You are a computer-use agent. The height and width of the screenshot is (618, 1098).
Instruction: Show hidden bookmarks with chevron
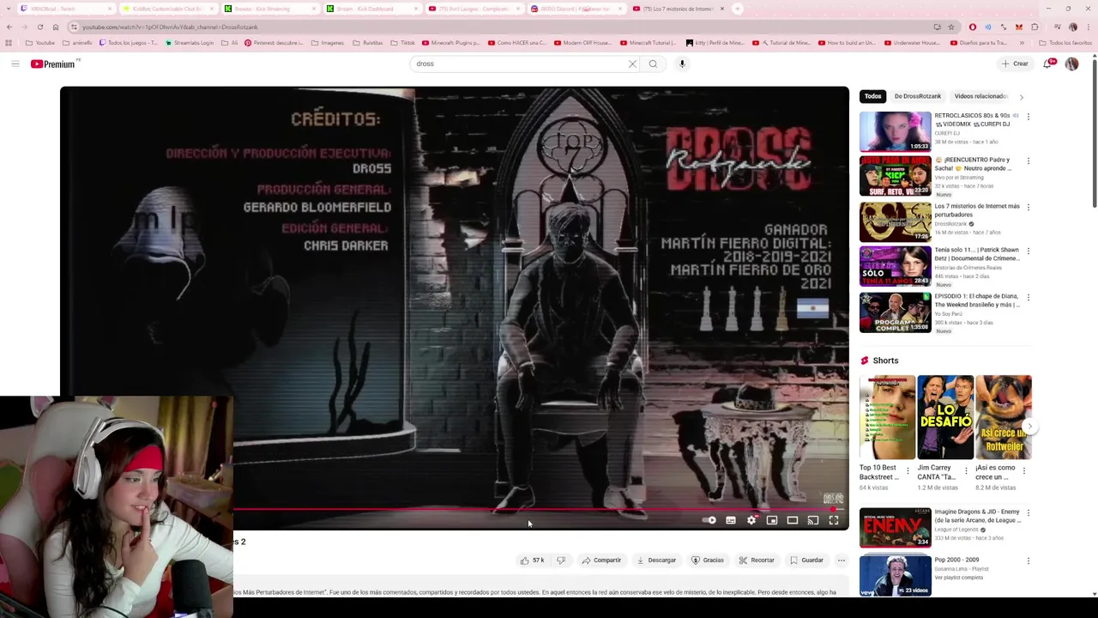pos(1021,43)
